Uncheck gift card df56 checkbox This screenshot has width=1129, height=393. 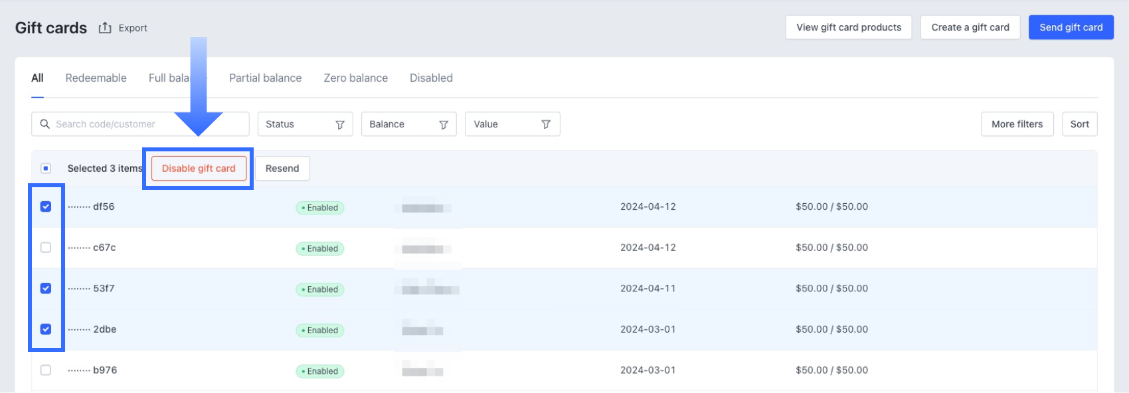click(x=46, y=206)
